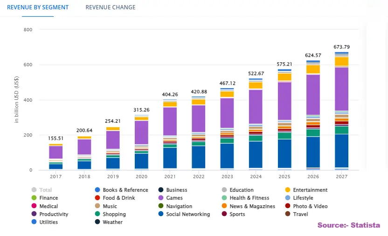388x236 pixels.
Task: Click the 400 y-axis tick label
Action: pyautogui.click(x=28, y=100)
